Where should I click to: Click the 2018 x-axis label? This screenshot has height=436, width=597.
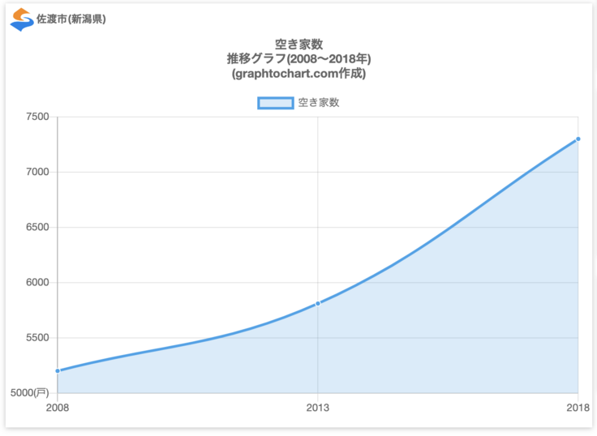coord(577,408)
